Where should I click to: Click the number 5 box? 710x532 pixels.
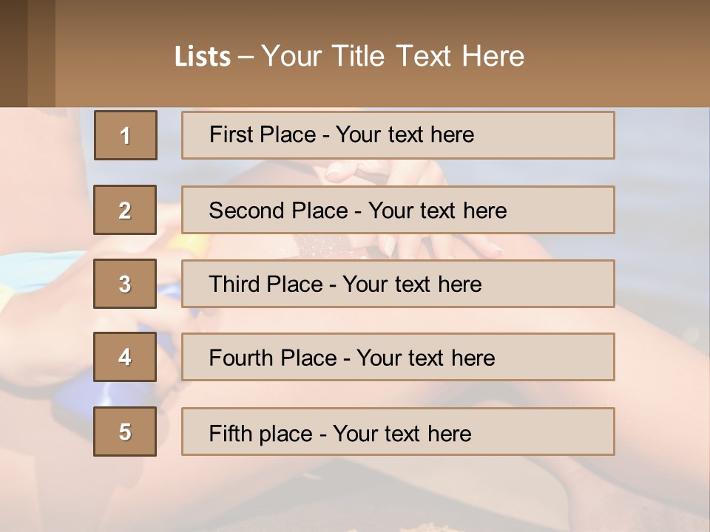pyautogui.click(x=125, y=432)
